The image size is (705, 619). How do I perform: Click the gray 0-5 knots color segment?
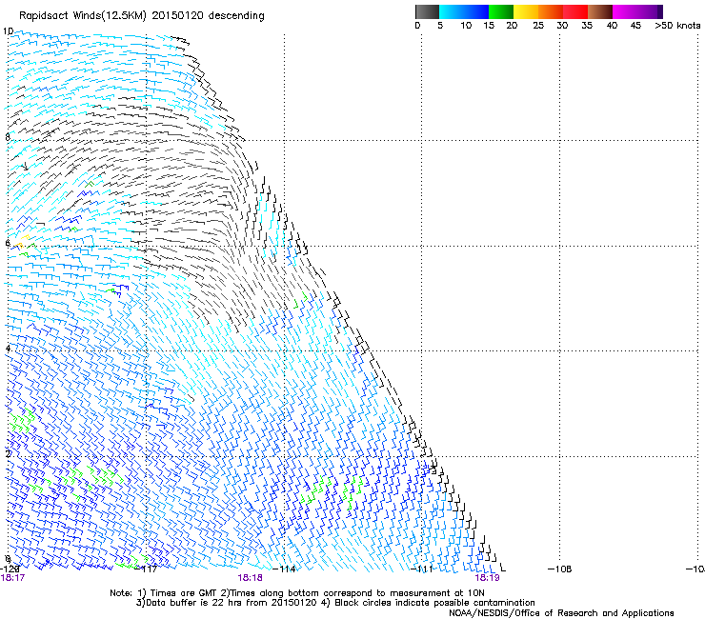(x=427, y=11)
